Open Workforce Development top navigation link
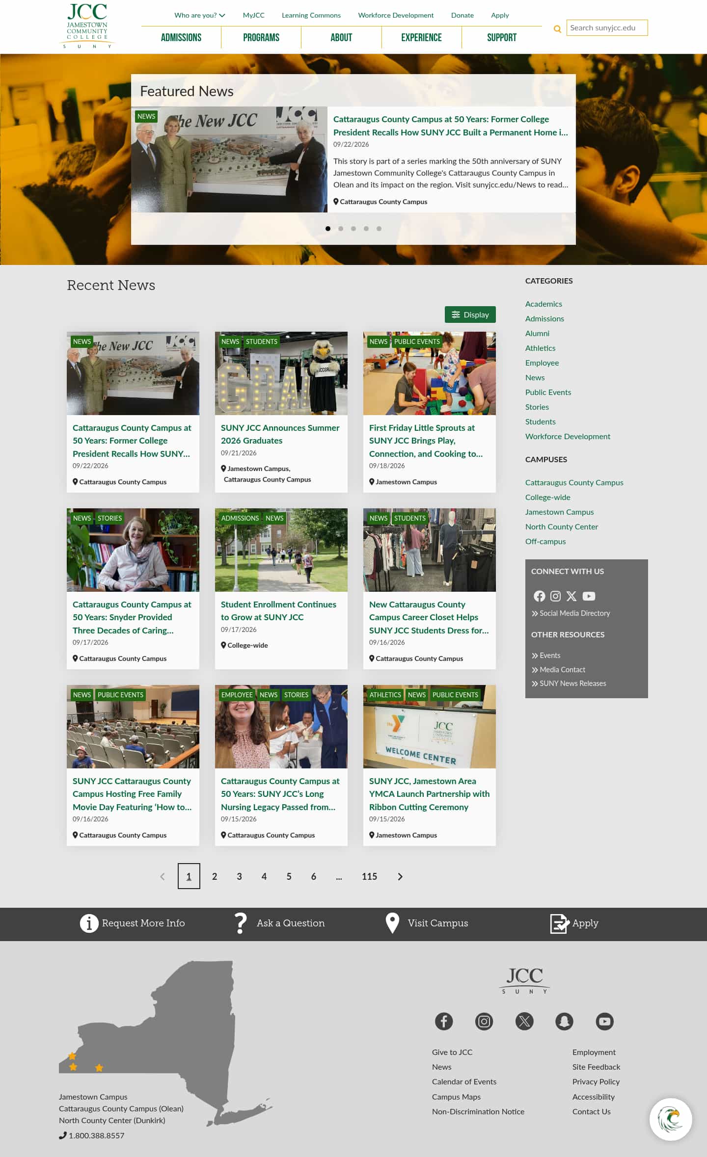The width and height of the screenshot is (707, 1157). click(x=396, y=15)
